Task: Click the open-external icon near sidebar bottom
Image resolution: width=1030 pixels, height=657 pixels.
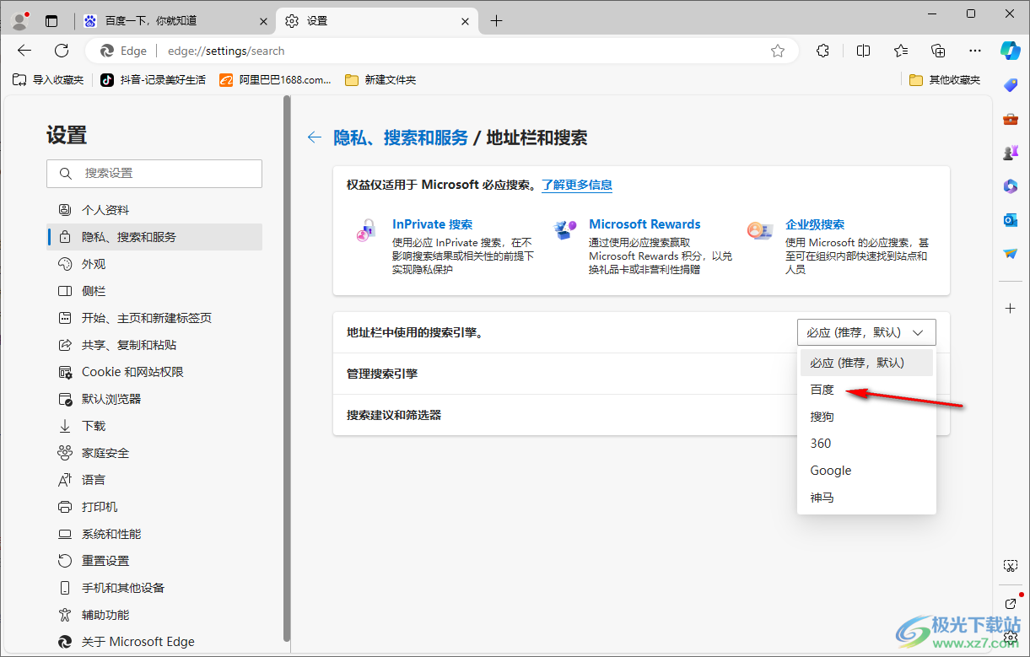Action: pyautogui.click(x=1011, y=604)
